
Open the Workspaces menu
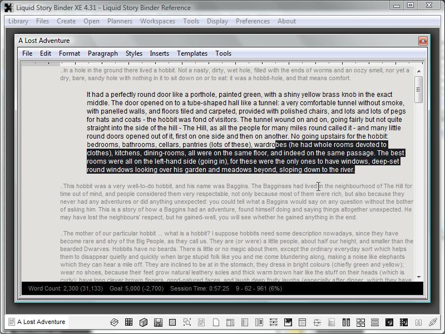pos(157,21)
